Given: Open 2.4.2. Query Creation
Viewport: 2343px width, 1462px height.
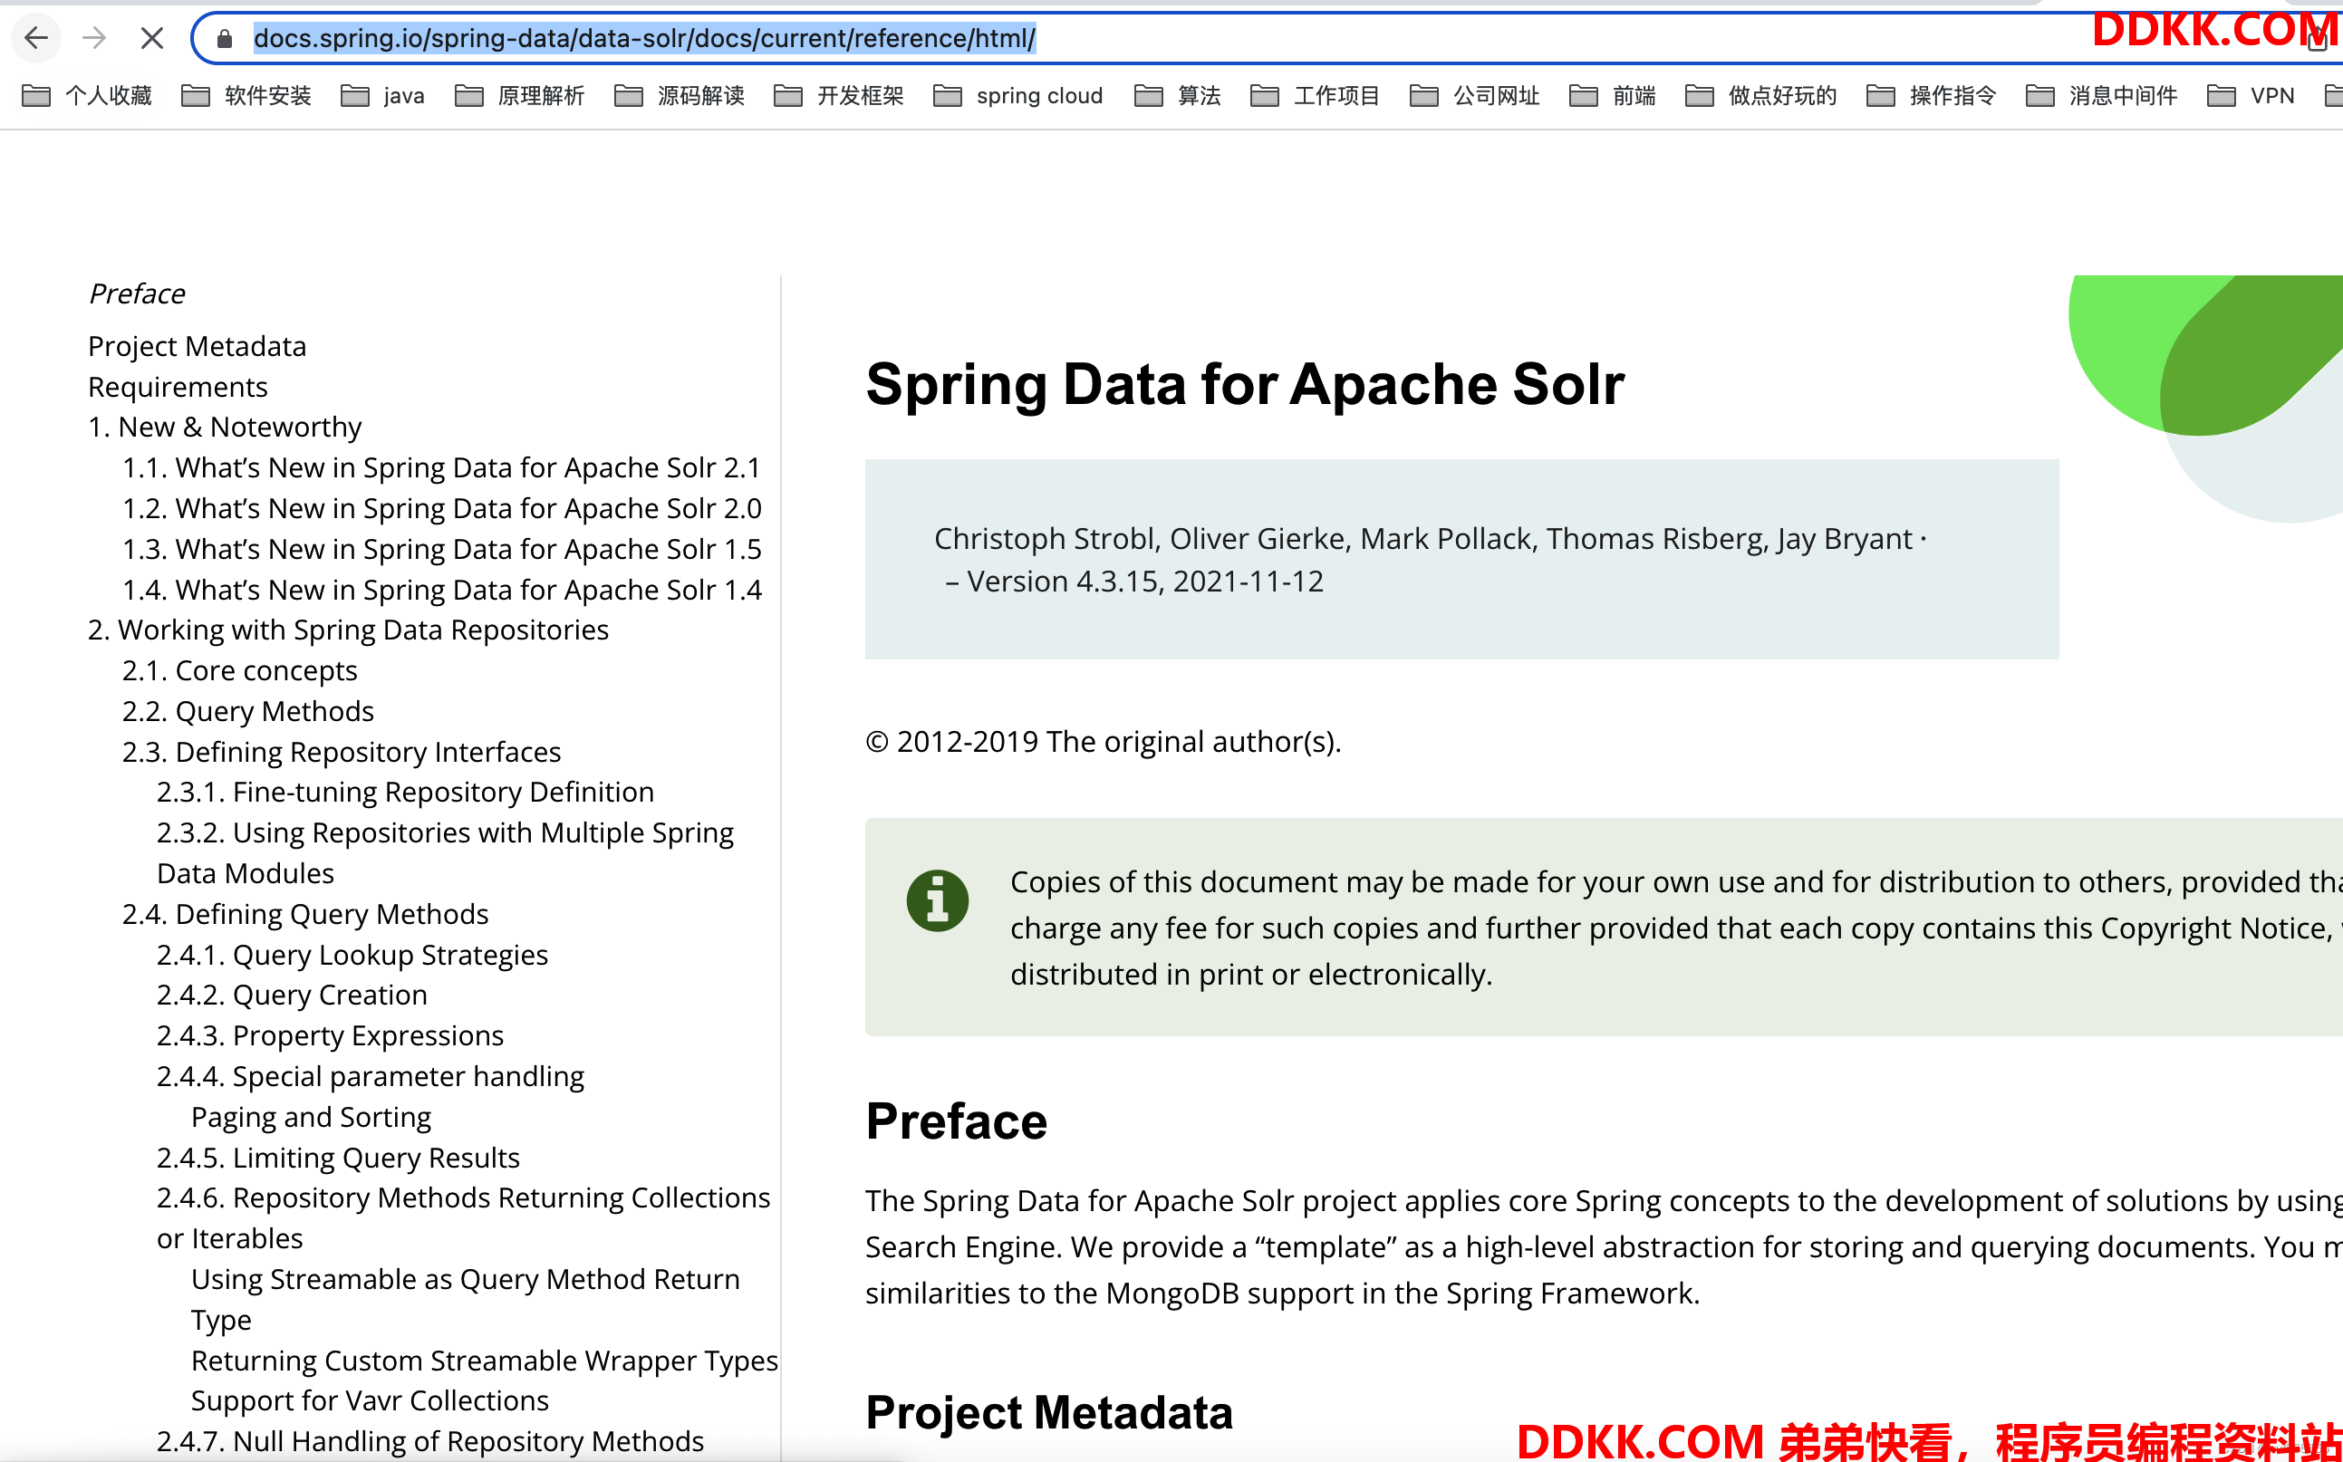Looking at the screenshot, I should click(292, 994).
